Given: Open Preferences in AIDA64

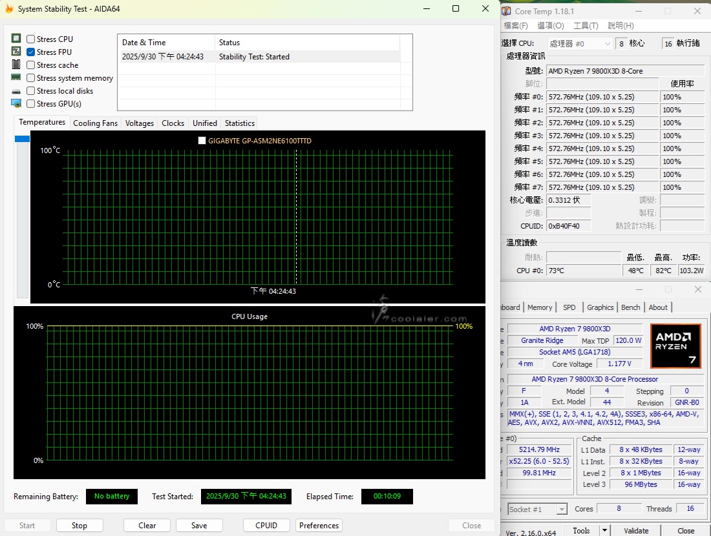Looking at the screenshot, I should tap(319, 526).
